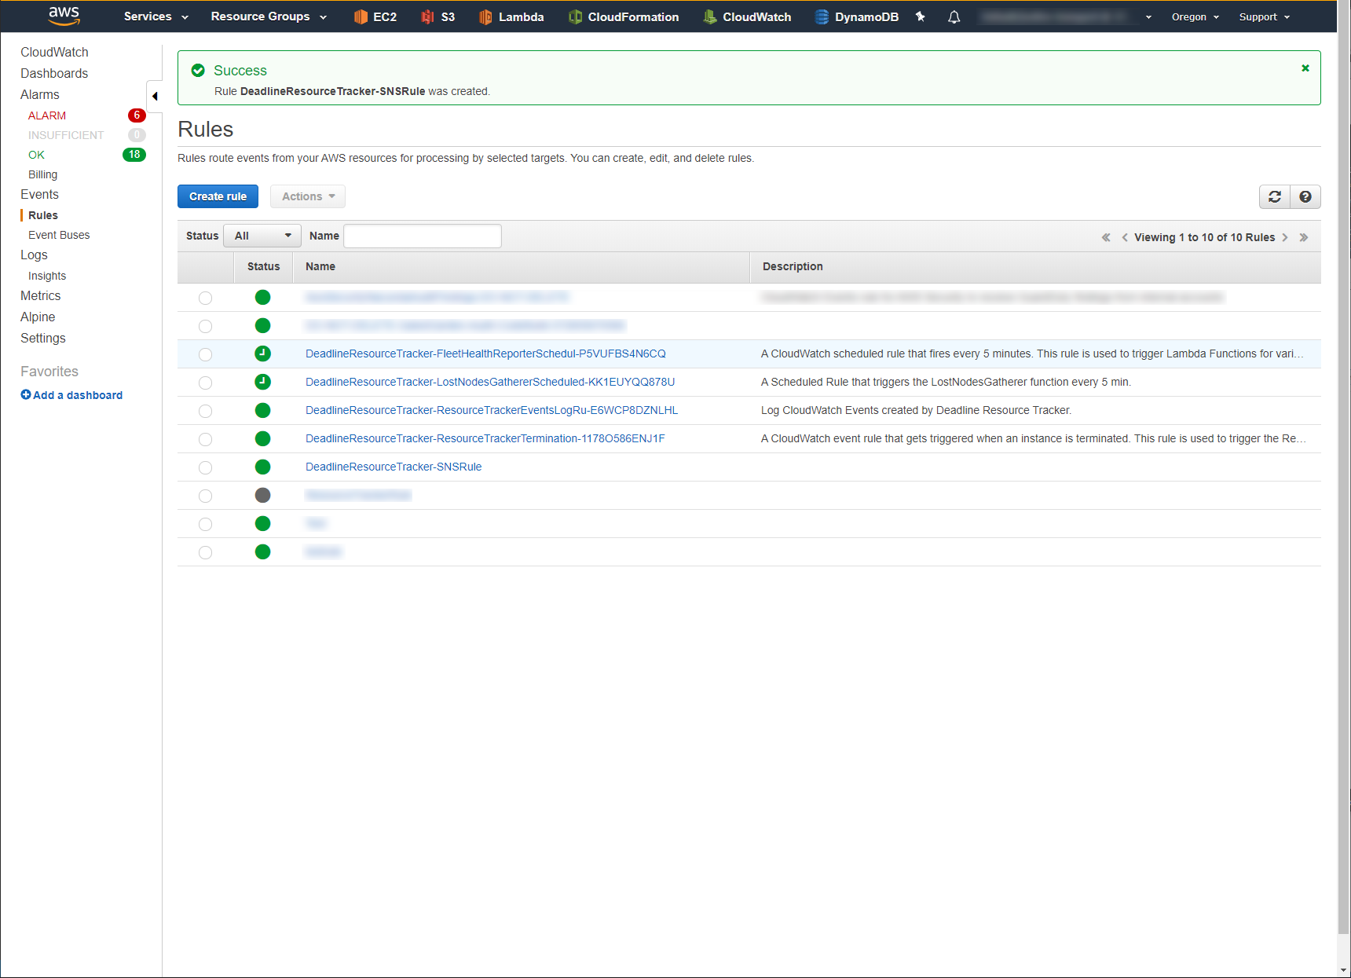This screenshot has width=1351, height=978.
Task: Open the EC2 shortcut in top bar
Action: pos(375,16)
